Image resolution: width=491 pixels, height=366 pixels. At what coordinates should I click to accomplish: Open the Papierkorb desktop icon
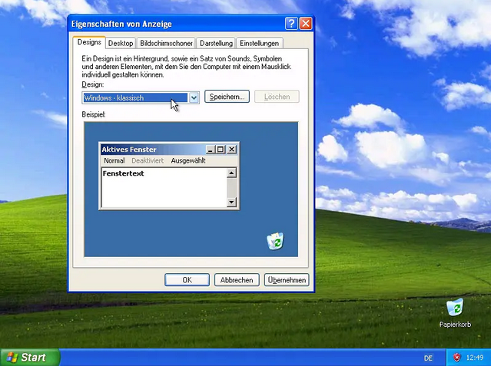coord(455,313)
